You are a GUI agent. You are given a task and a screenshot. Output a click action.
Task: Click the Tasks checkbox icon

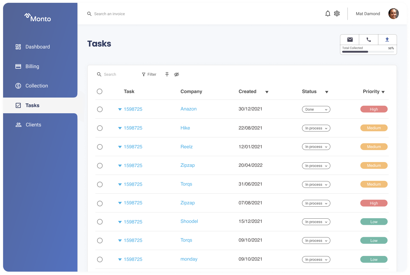coord(18,105)
